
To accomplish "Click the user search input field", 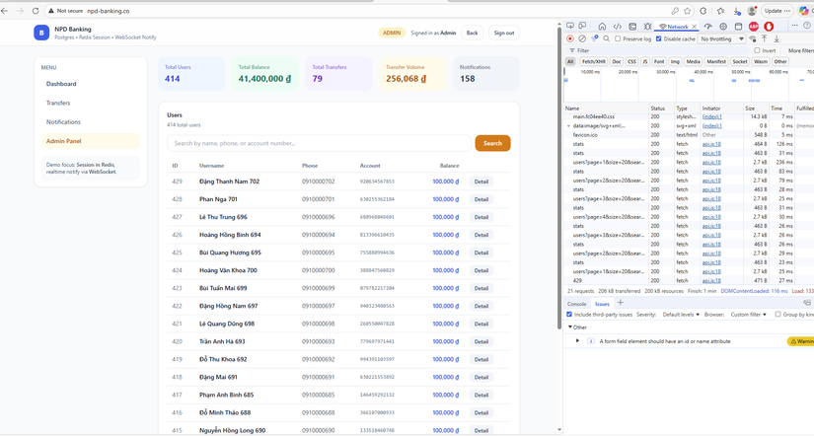I will (x=319, y=143).
